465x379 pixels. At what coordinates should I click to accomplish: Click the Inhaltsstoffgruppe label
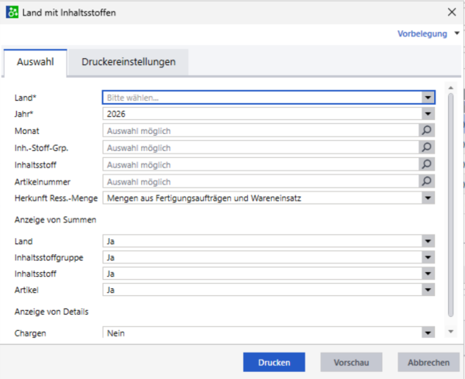click(x=49, y=257)
